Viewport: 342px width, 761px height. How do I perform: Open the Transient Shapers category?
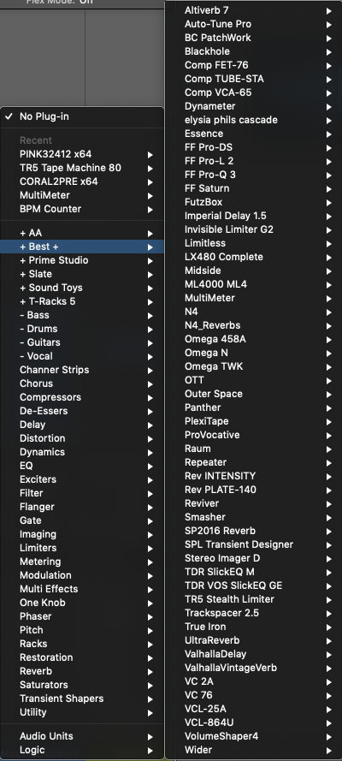[x=82, y=699]
